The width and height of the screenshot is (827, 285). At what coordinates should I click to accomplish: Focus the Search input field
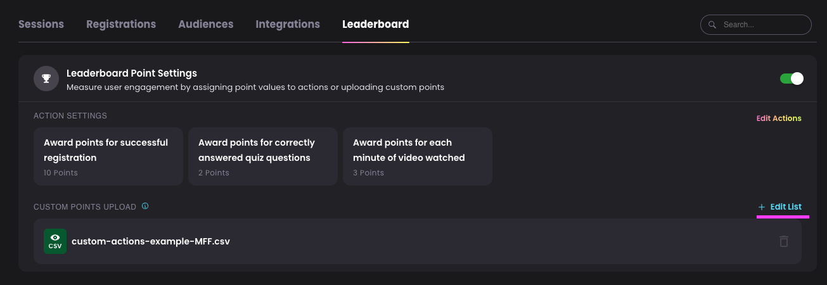[756, 25]
